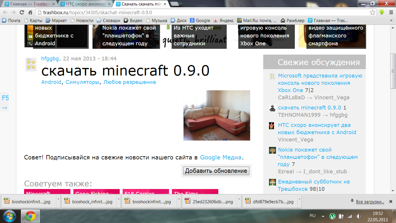396x223 pixels.
Task: Click the network signal tray icon
Action: point(350,216)
